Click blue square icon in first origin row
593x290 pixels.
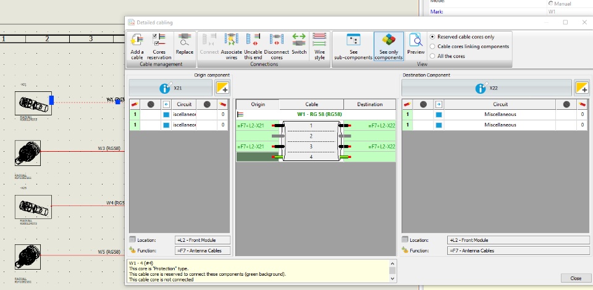(x=166, y=114)
